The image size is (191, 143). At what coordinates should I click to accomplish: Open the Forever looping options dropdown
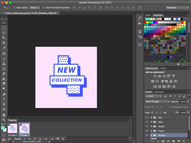[20, 139]
